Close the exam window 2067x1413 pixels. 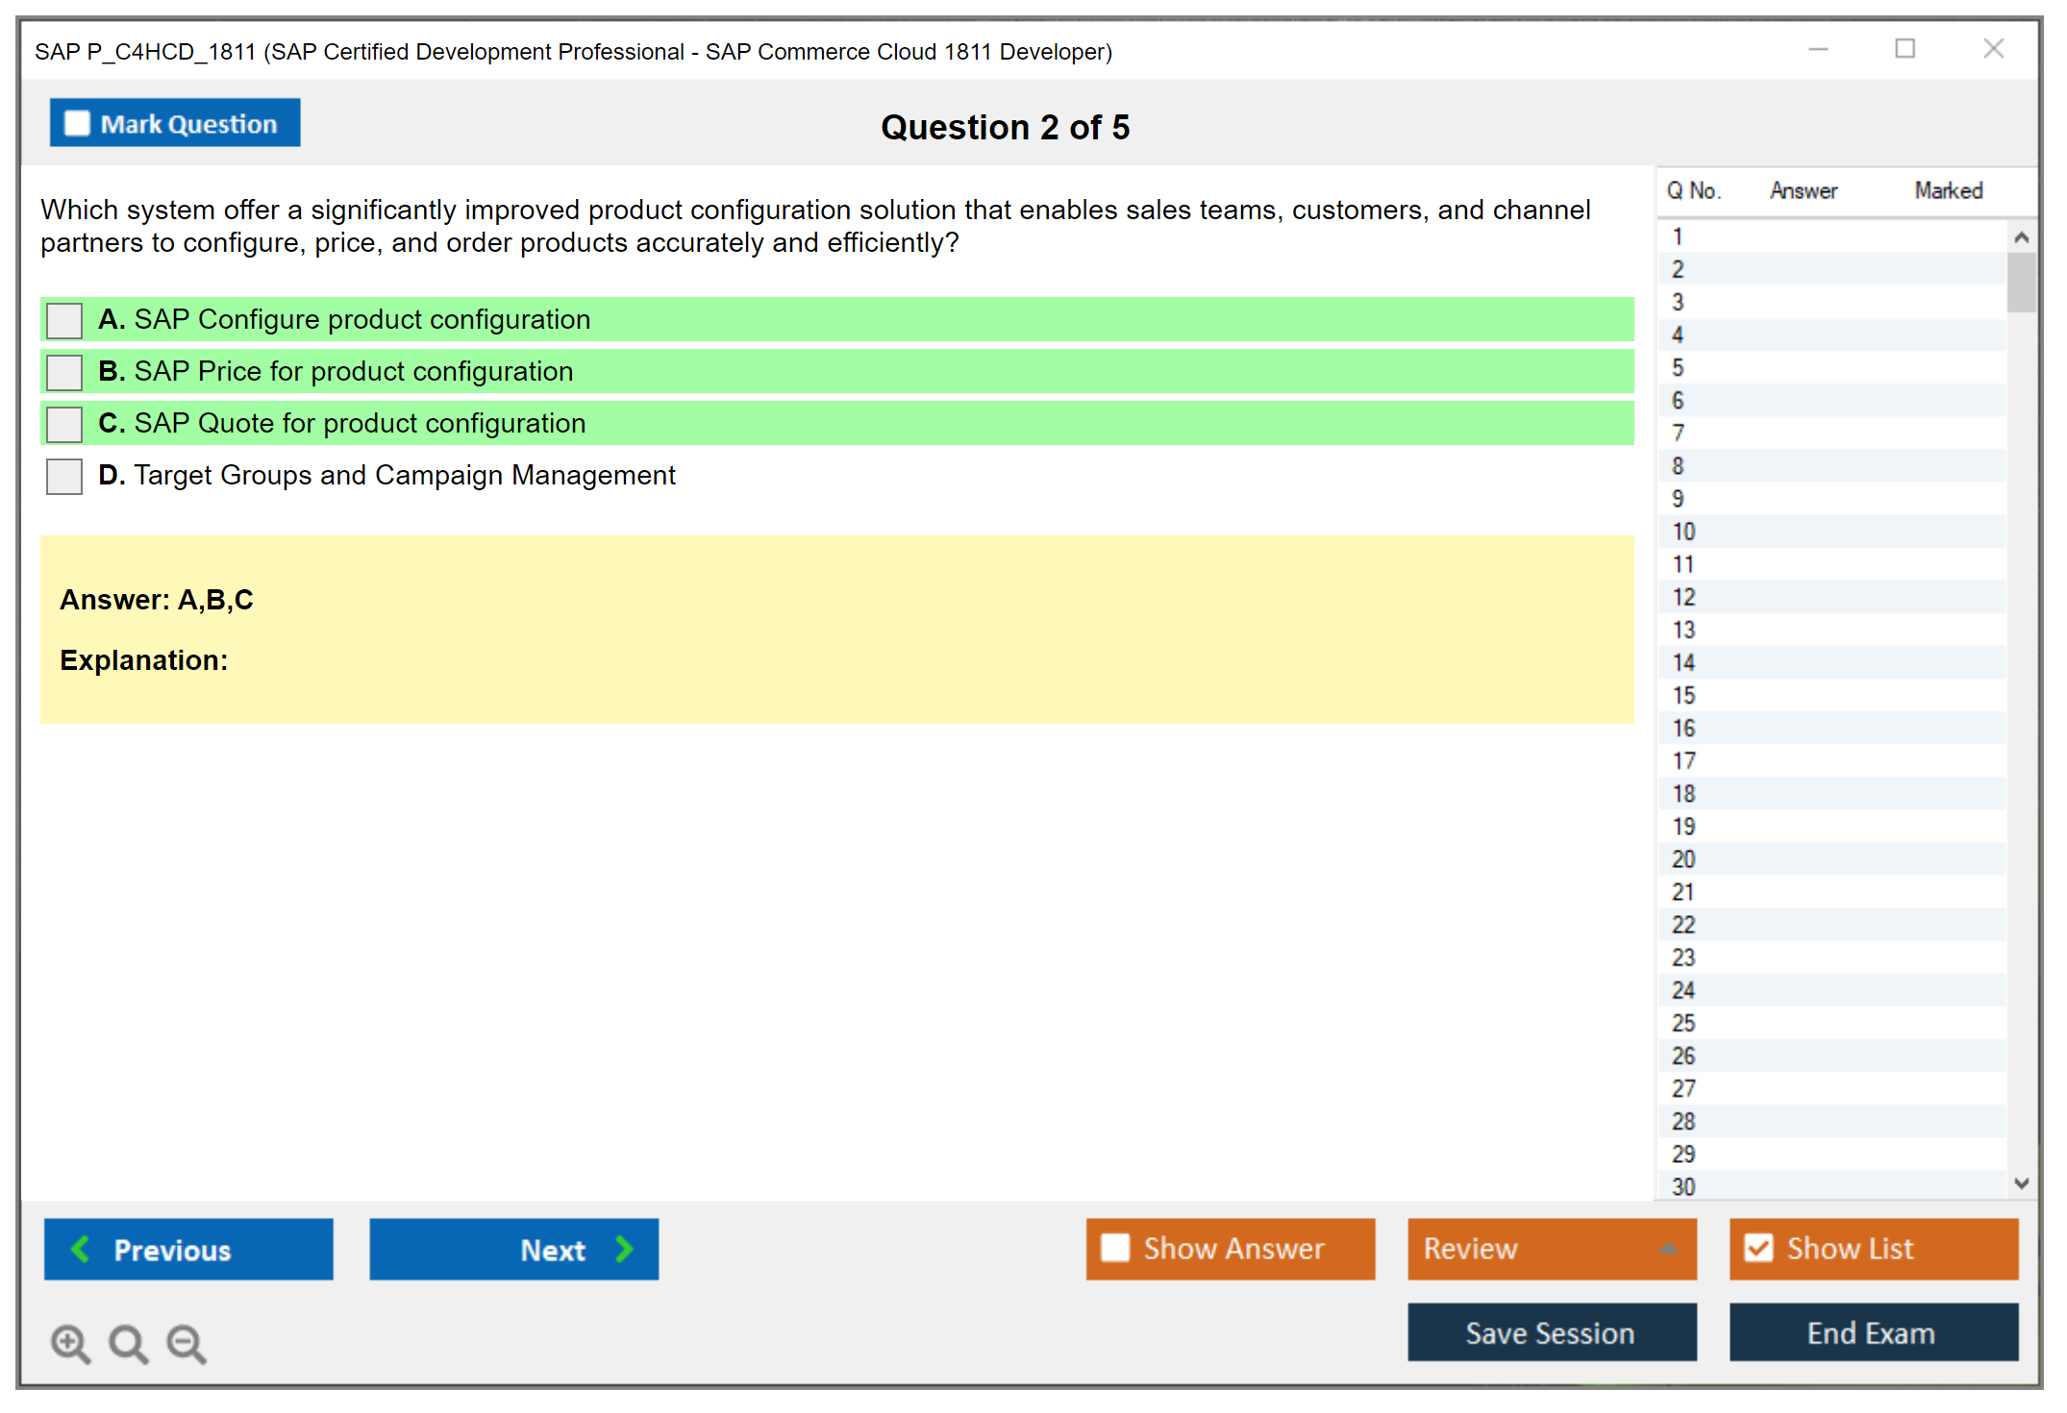tap(1993, 49)
